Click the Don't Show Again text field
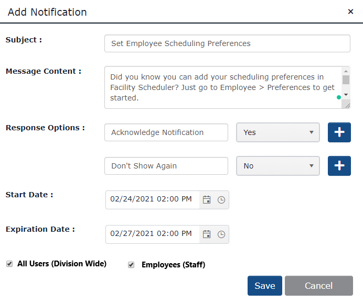 [x=166, y=166]
